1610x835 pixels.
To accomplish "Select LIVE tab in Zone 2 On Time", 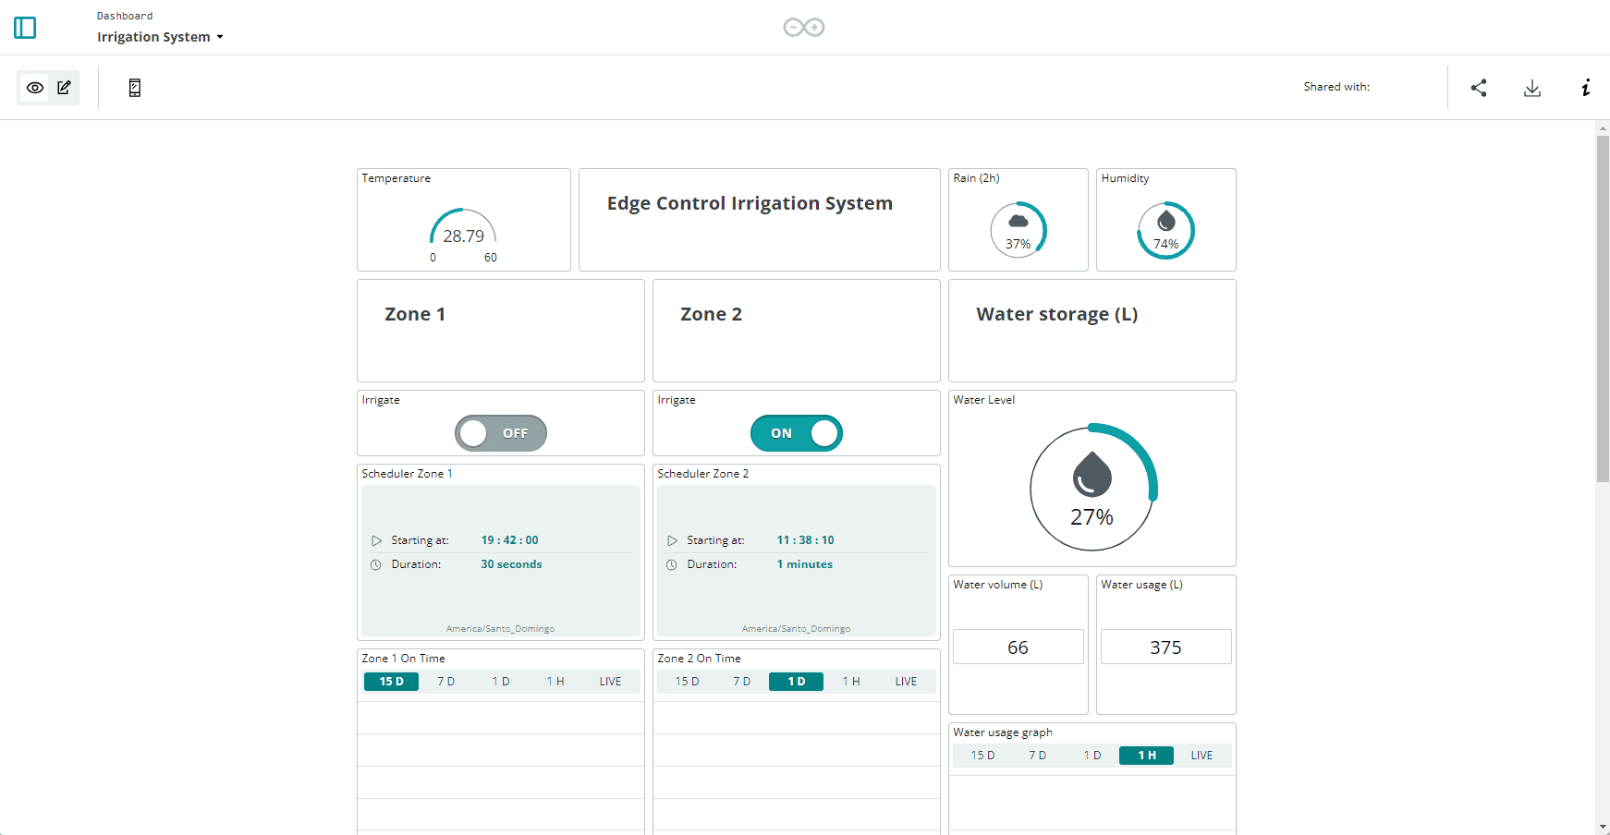I will point(906,682).
